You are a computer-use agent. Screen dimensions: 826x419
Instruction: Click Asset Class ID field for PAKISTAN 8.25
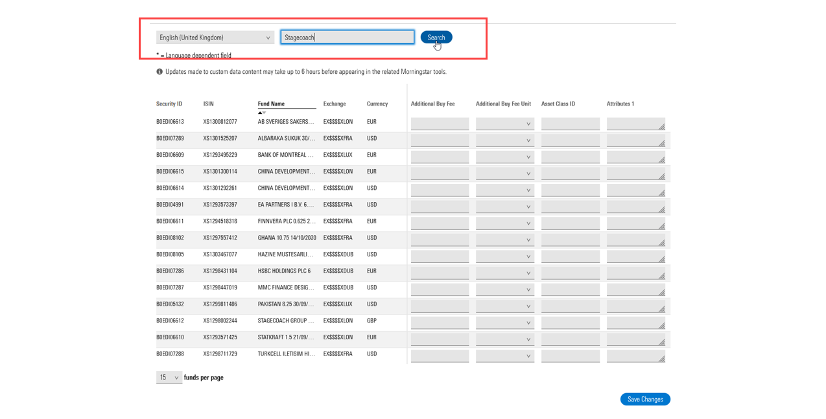pyautogui.click(x=571, y=306)
